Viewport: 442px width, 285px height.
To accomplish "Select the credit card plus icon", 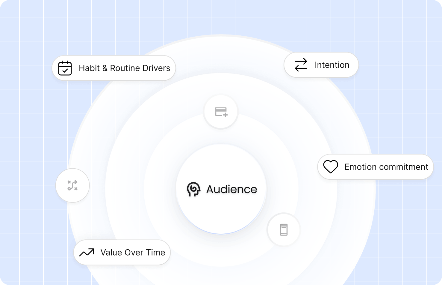I will tap(221, 112).
